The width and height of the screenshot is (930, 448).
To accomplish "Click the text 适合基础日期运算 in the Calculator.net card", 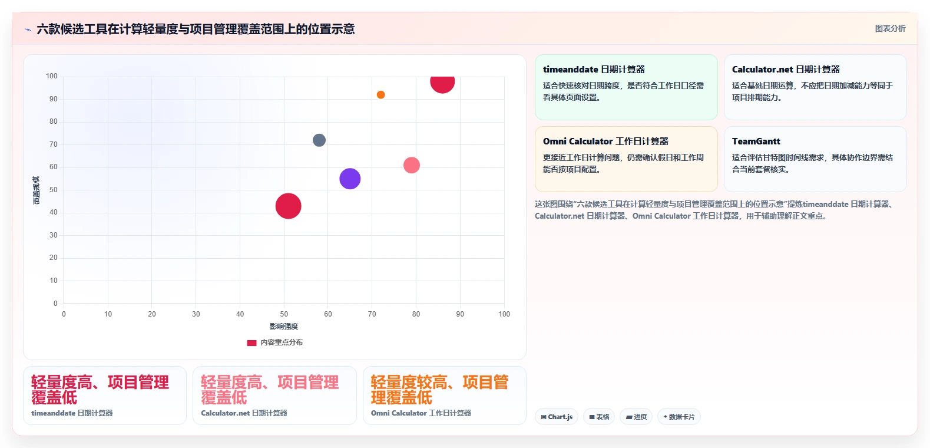I will tap(763, 85).
